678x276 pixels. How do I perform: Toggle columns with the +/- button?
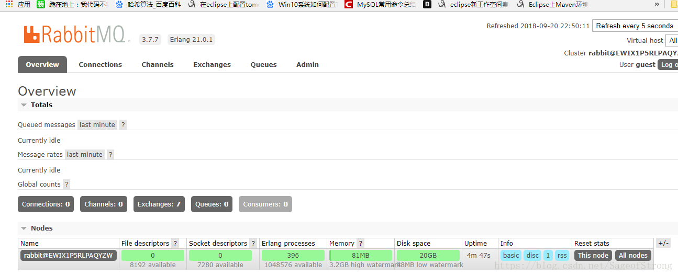[663, 243]
